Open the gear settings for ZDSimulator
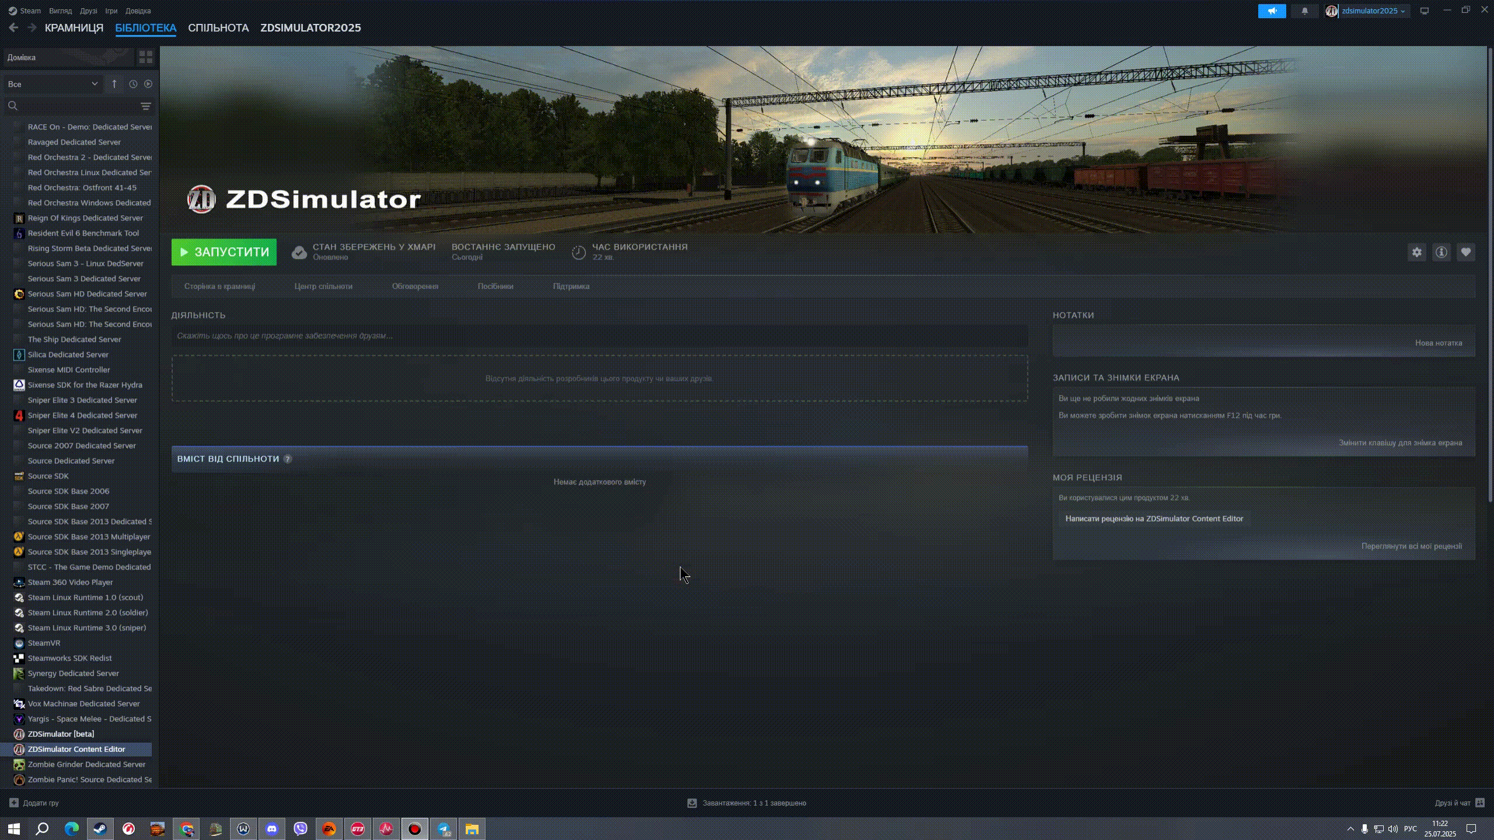The image size is (1494, 840). coord(1416,252)
